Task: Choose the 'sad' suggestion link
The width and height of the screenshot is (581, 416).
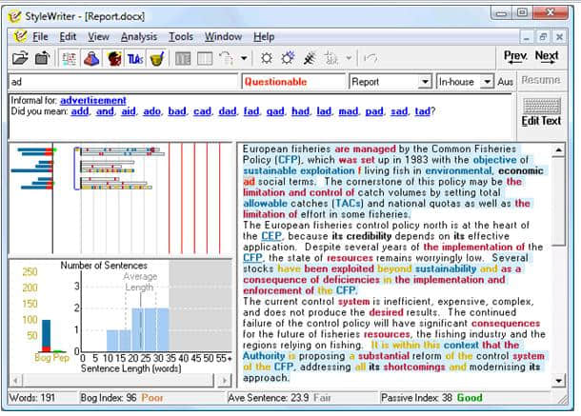Action: 399,111
